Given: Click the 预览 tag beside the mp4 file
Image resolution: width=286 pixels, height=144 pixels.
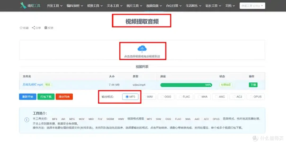Looking at the screenshot, I should [x=48, y=85].
